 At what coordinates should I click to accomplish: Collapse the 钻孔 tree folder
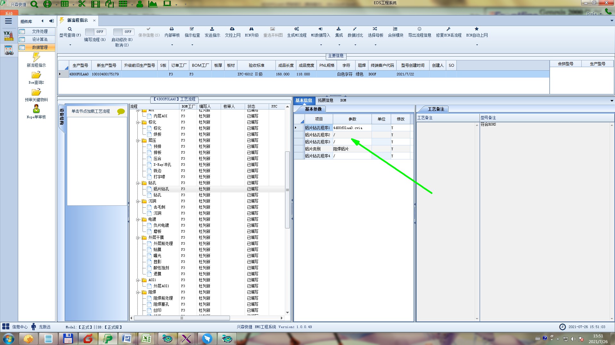(138, 183)
